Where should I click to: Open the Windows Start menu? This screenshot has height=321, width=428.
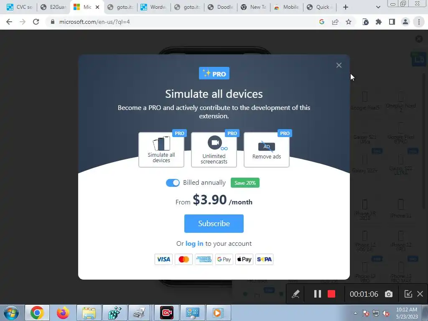click(x=11, y=313)
